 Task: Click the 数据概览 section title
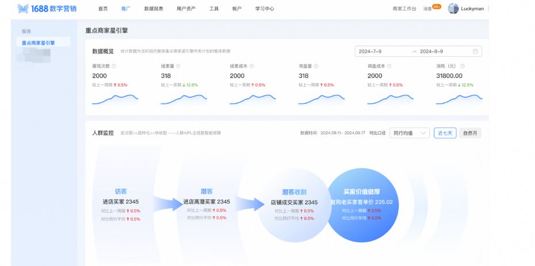pyautogui.click(x=103, y=52)
